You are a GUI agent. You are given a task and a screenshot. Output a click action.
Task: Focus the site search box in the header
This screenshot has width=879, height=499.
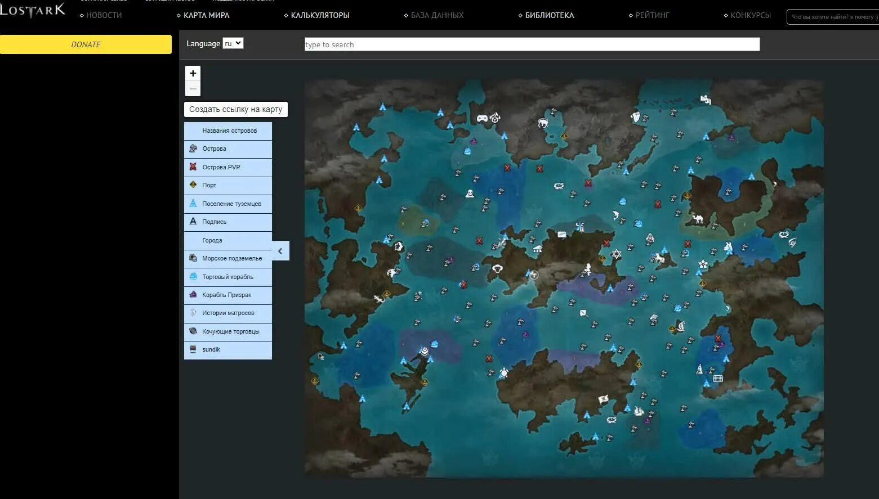click(x=832, y=17)
